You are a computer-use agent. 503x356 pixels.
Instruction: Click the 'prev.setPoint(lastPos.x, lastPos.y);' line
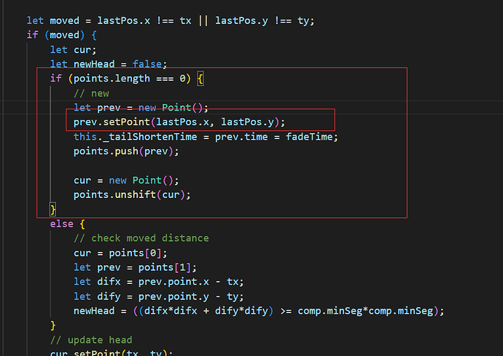(x=179, y=122)
